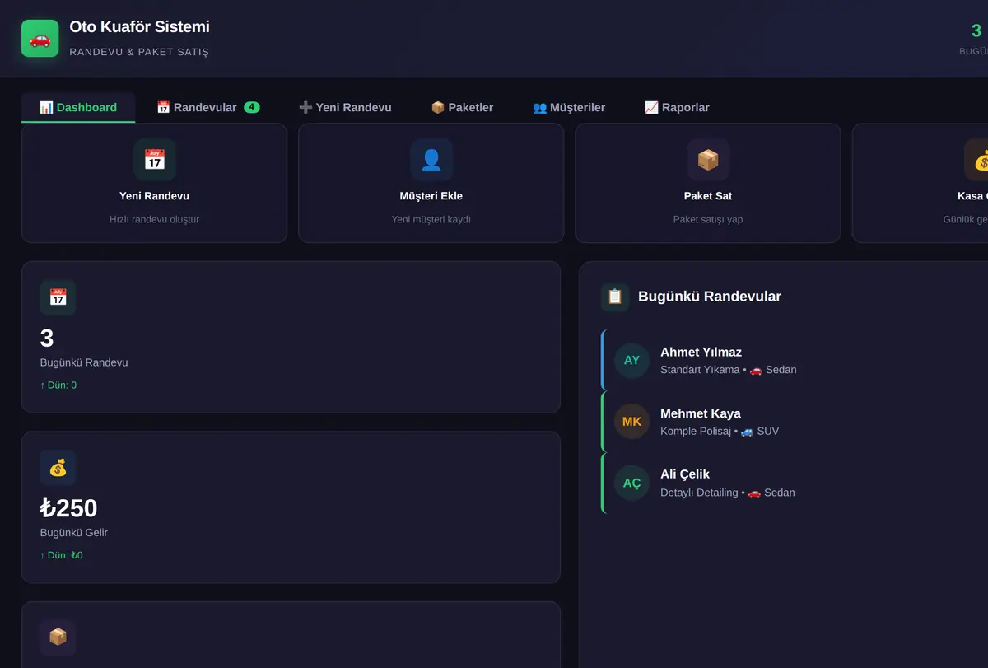Switch to the Raporlar tab
The height and width of the screenshot is (668, 988).
click(x=677, y=108)
